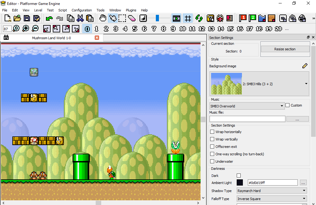Set player 2 start with green flag

252,18
